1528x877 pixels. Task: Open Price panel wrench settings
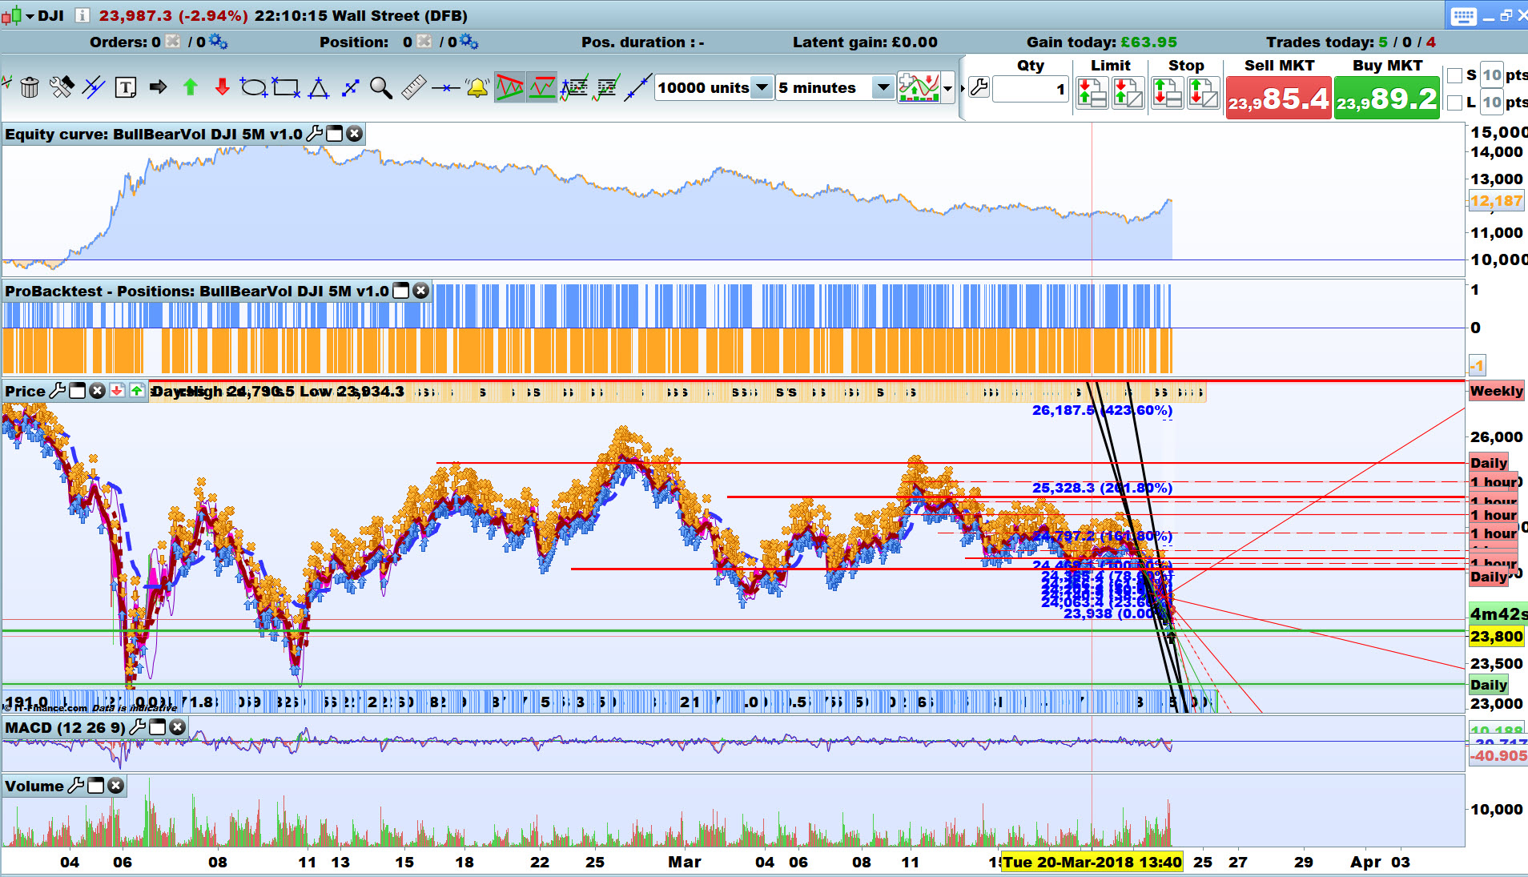point(58,391)
